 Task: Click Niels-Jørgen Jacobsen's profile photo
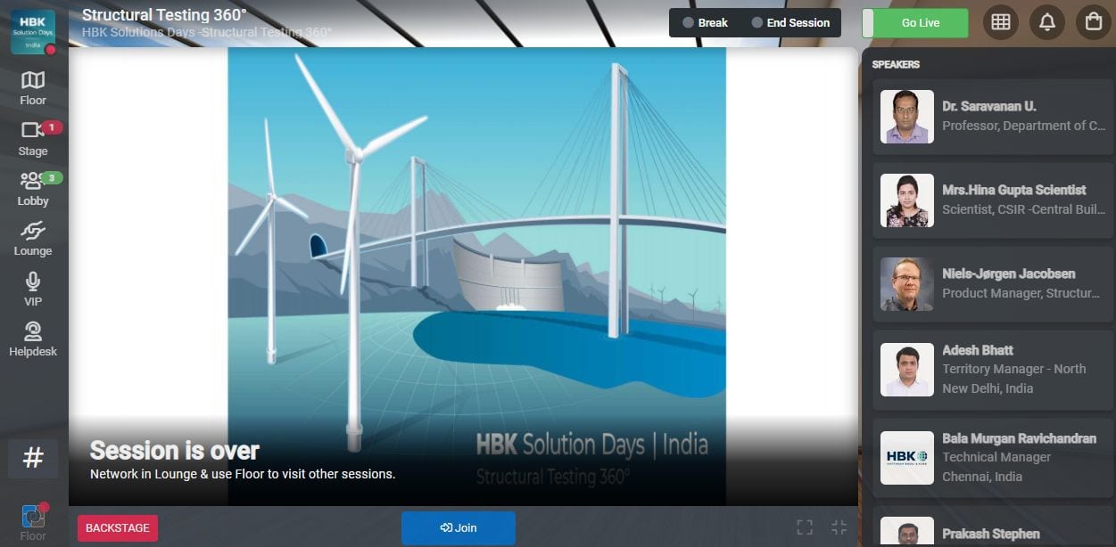tap(906, 284)
